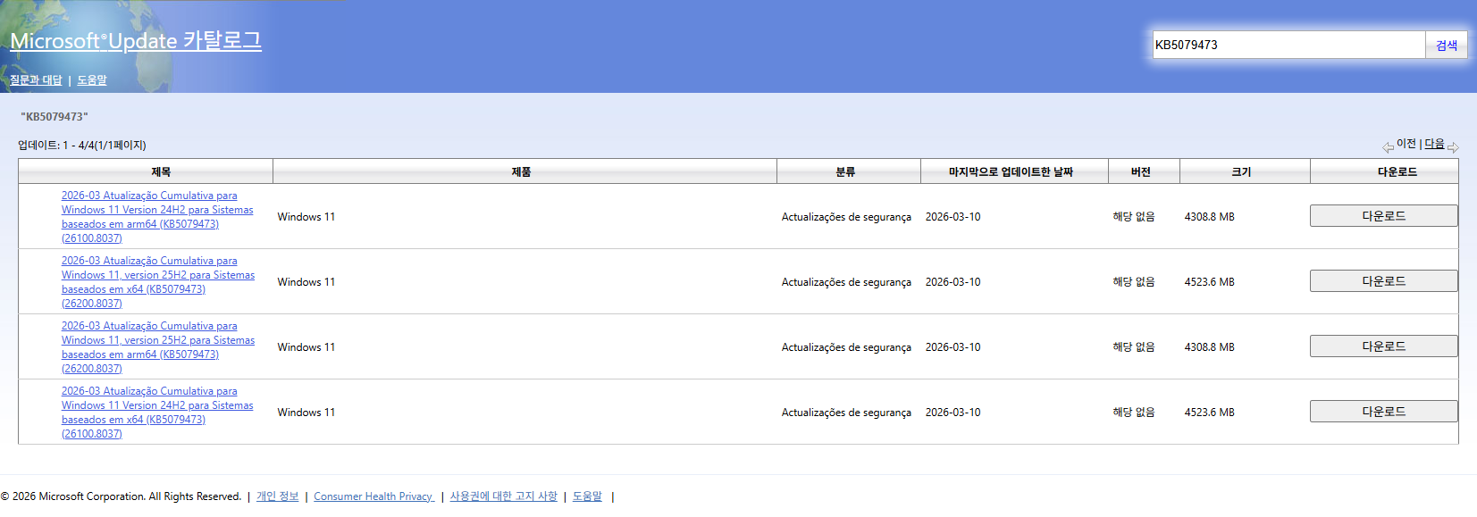Screen dimensions: 1477x517
Task: Click 4523.6 MB size in 25H2 x64 row
Action: point(1209,282)
